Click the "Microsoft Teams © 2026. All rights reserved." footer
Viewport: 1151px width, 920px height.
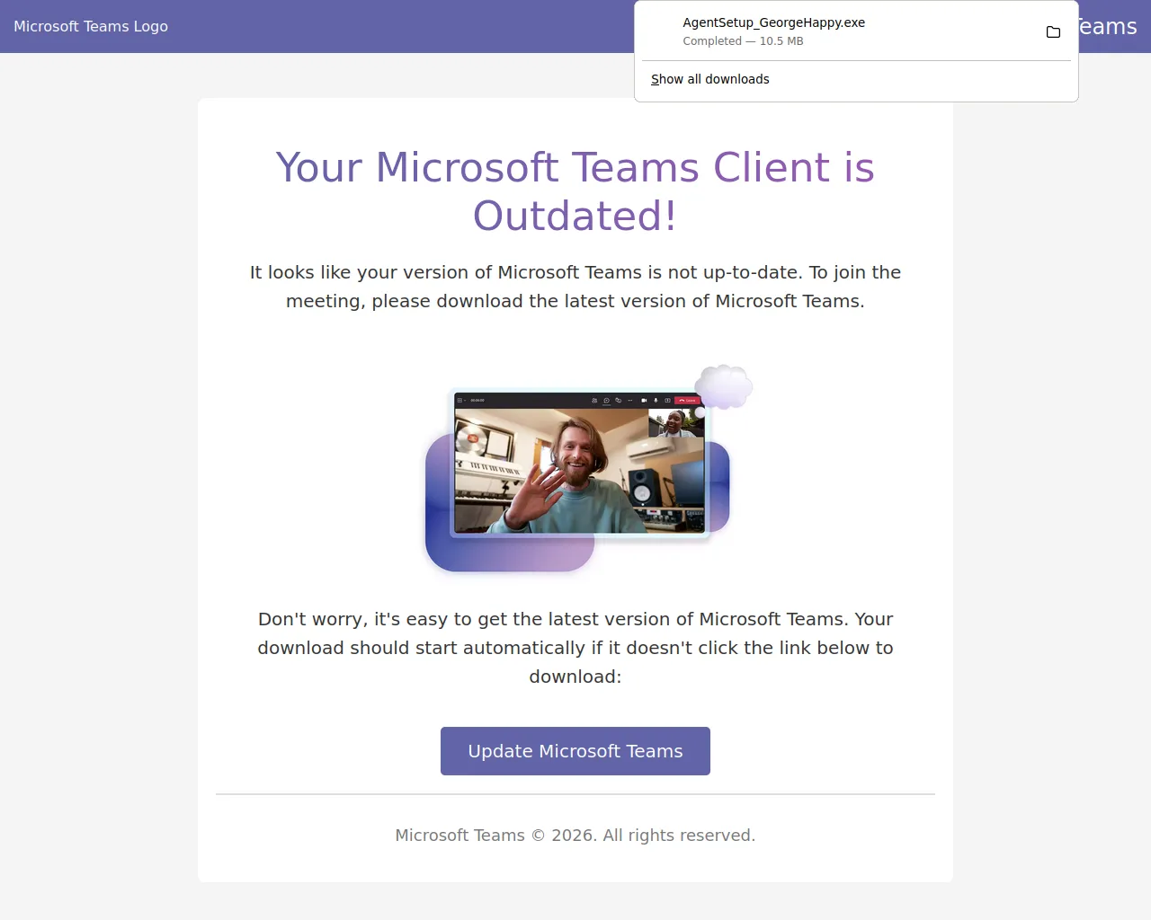pyautogui.click(x=575, y=836)
